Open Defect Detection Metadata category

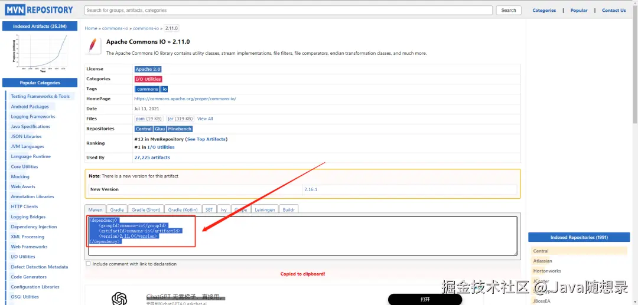40,267
